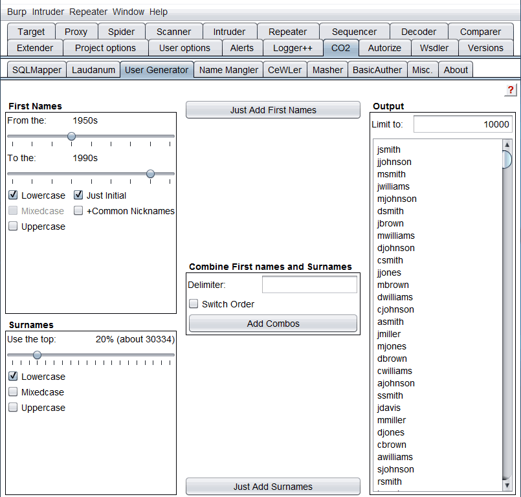The height and width of the screenshot is (497, 521).
Task: Select the CO2 tab
Action: tap(340, 48)
